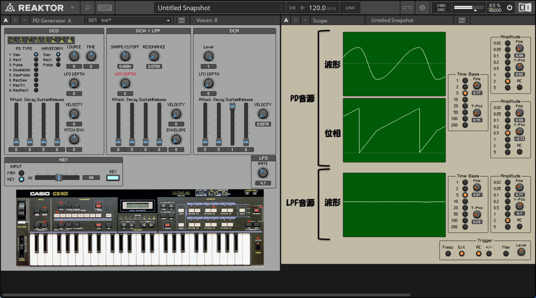Open the 001 Init* snapshot dropdown
Screen dimensions: 536x298
click(x=129, y=20)
